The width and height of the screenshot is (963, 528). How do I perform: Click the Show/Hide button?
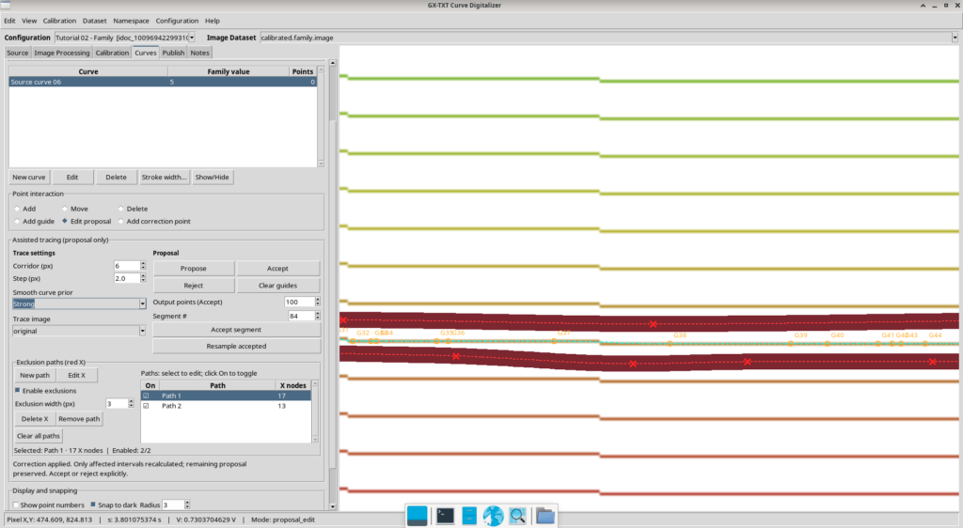212,177
